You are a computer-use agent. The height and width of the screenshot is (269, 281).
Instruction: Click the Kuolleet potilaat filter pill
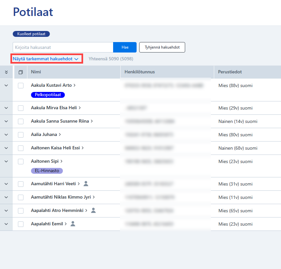coord(31,34)
